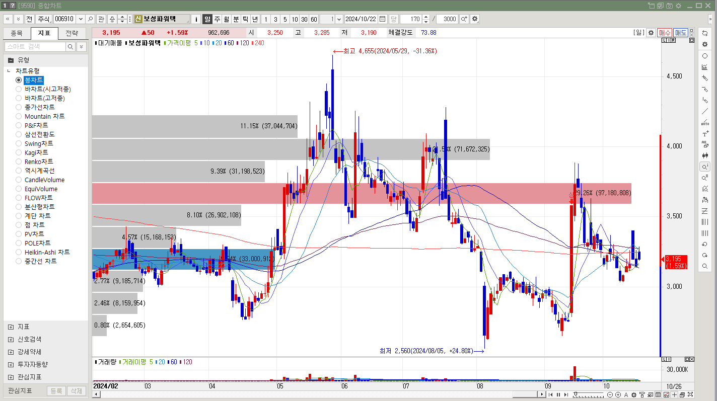Select the straight trend line tool
Viewport: 717px width, 401px height.
pos(705,111)
